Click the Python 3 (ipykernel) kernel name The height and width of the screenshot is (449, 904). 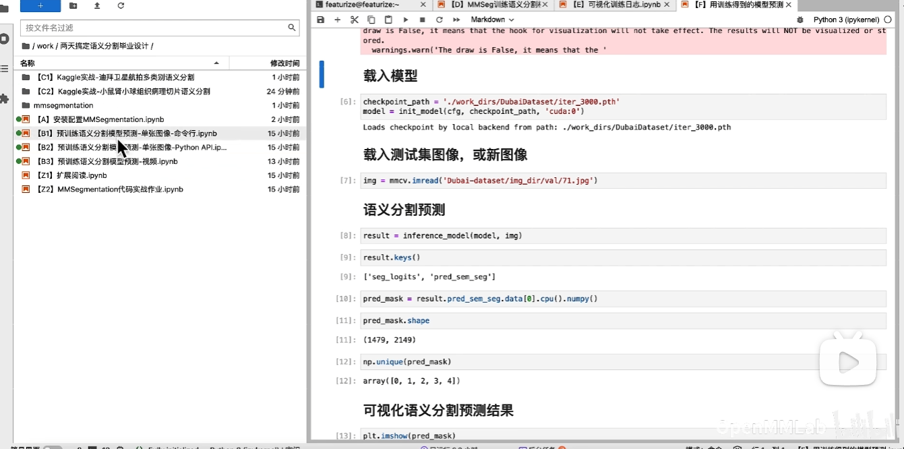843,20
